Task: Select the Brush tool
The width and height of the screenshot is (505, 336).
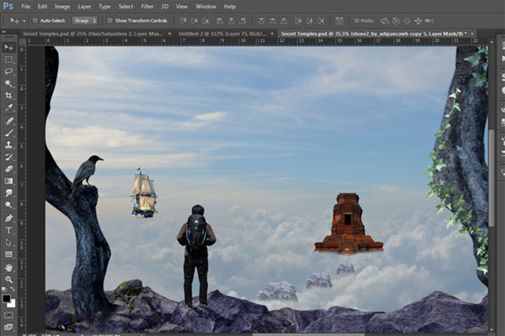Action: pyautogui.click(x=8, y=133)
